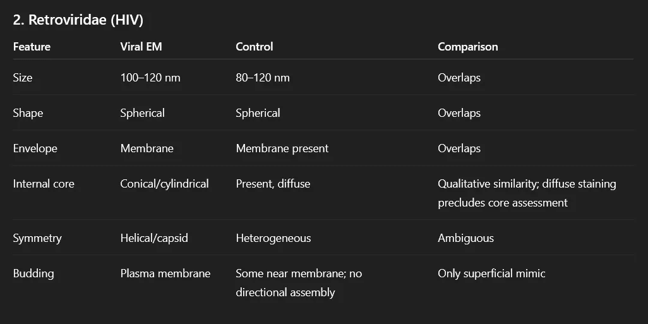Select the "80–120 nm" control value
The width and height of the screenshot is (648, 324).
point(263,78)
